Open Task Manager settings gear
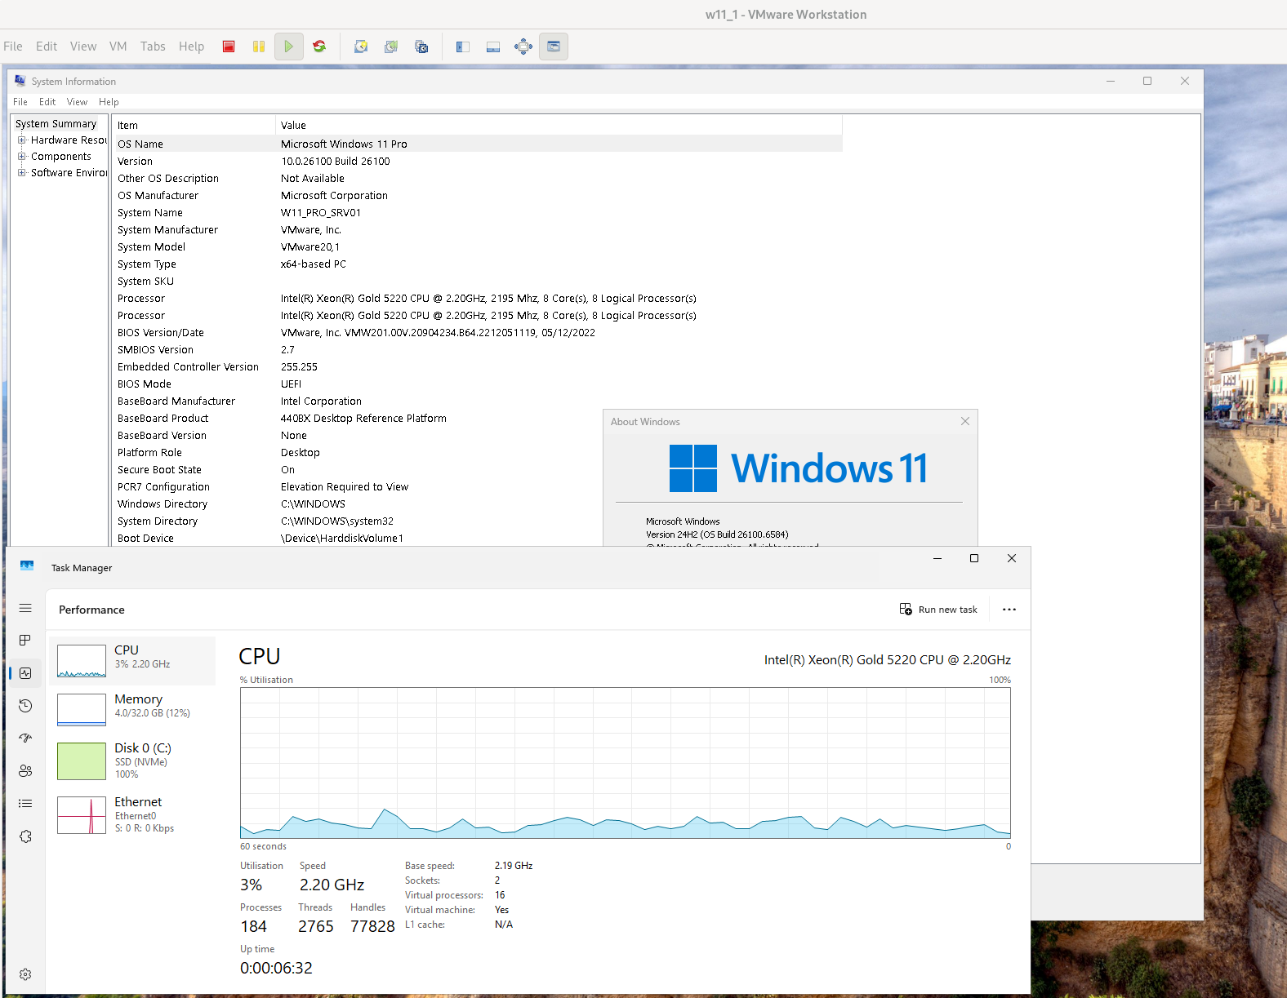The height and width of the screenshot is (998, 1287). coord(25,974)
